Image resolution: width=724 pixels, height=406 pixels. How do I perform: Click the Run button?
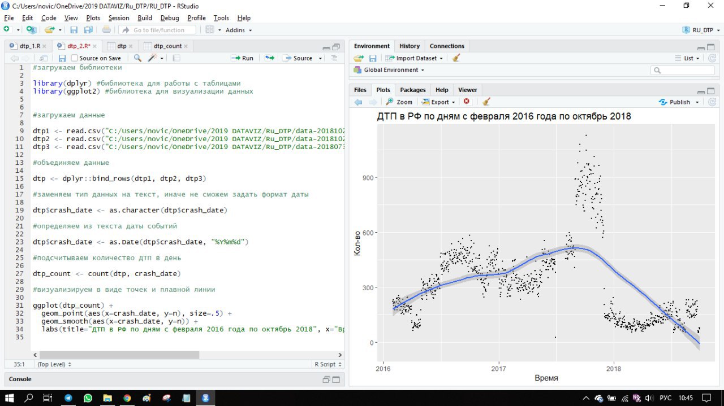242,58
